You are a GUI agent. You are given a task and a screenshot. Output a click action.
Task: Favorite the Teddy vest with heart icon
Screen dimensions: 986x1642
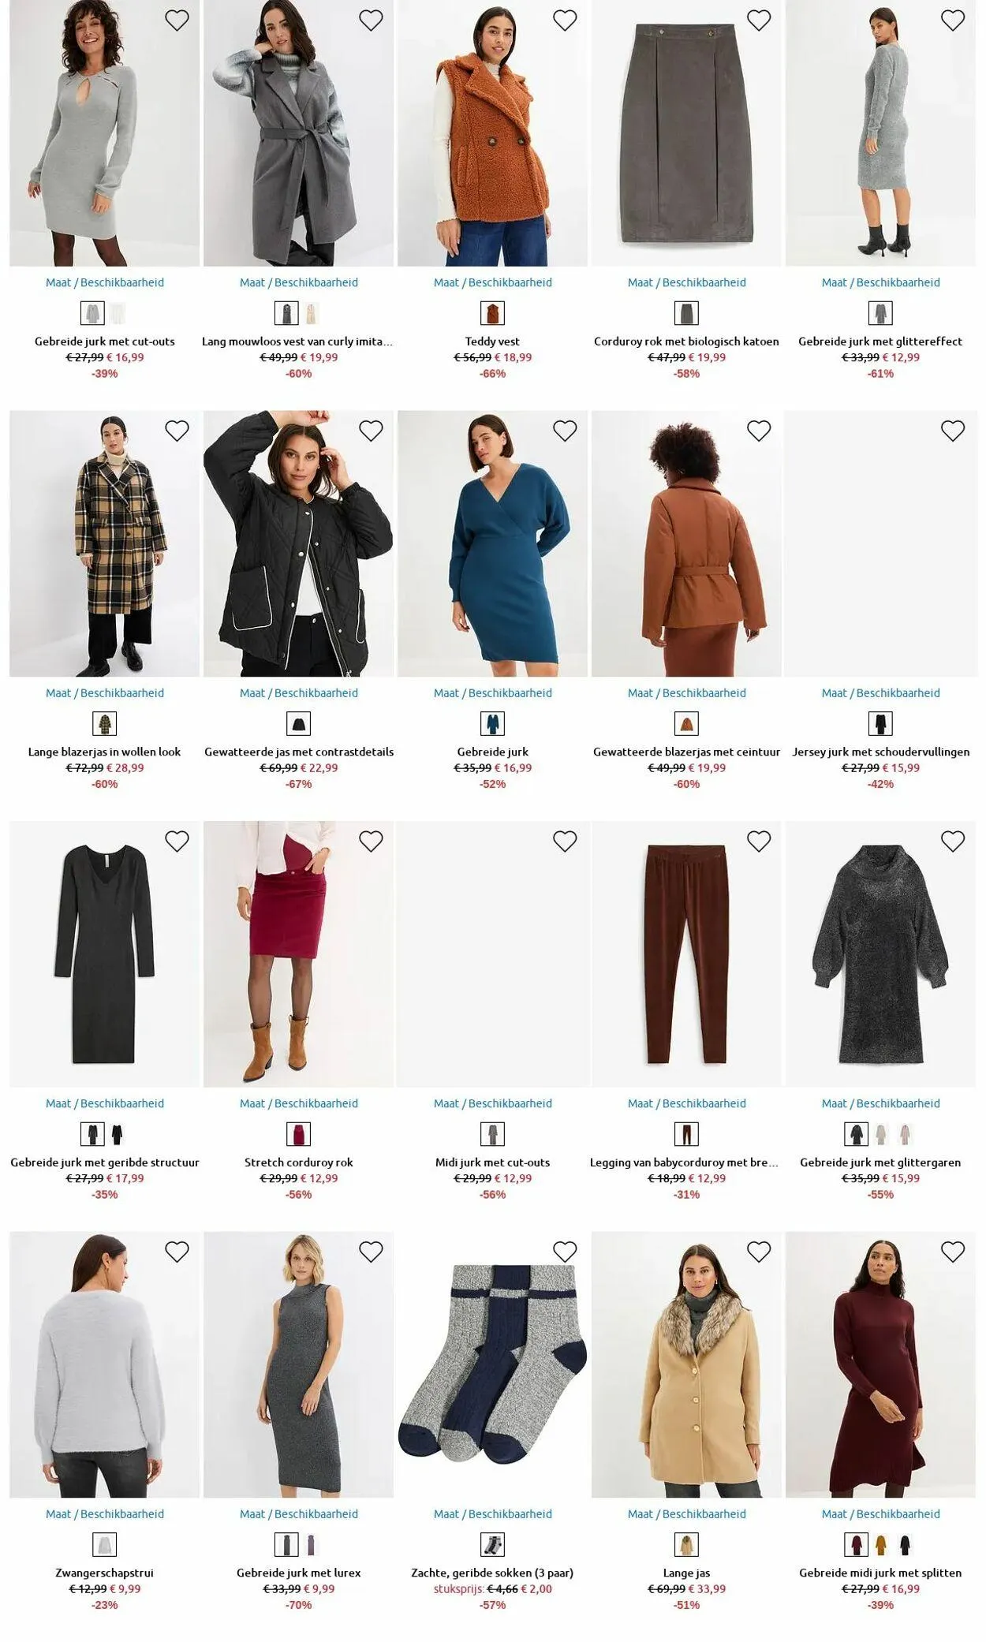point(565,21)
